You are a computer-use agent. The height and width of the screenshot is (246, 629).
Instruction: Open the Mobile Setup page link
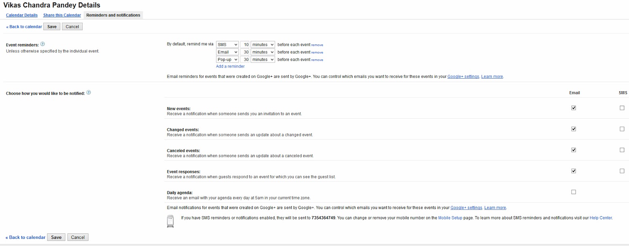coord(450,218)
